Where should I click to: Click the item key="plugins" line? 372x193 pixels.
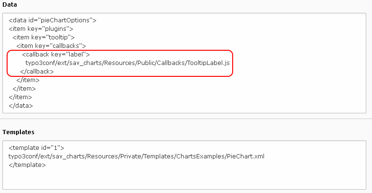[x=41, y=29]
